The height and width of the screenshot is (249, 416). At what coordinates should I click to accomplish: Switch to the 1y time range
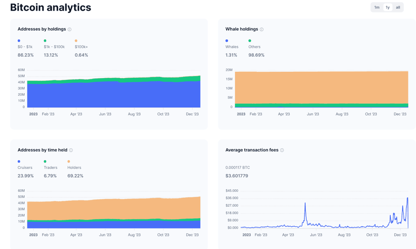[x=387, y=7]
